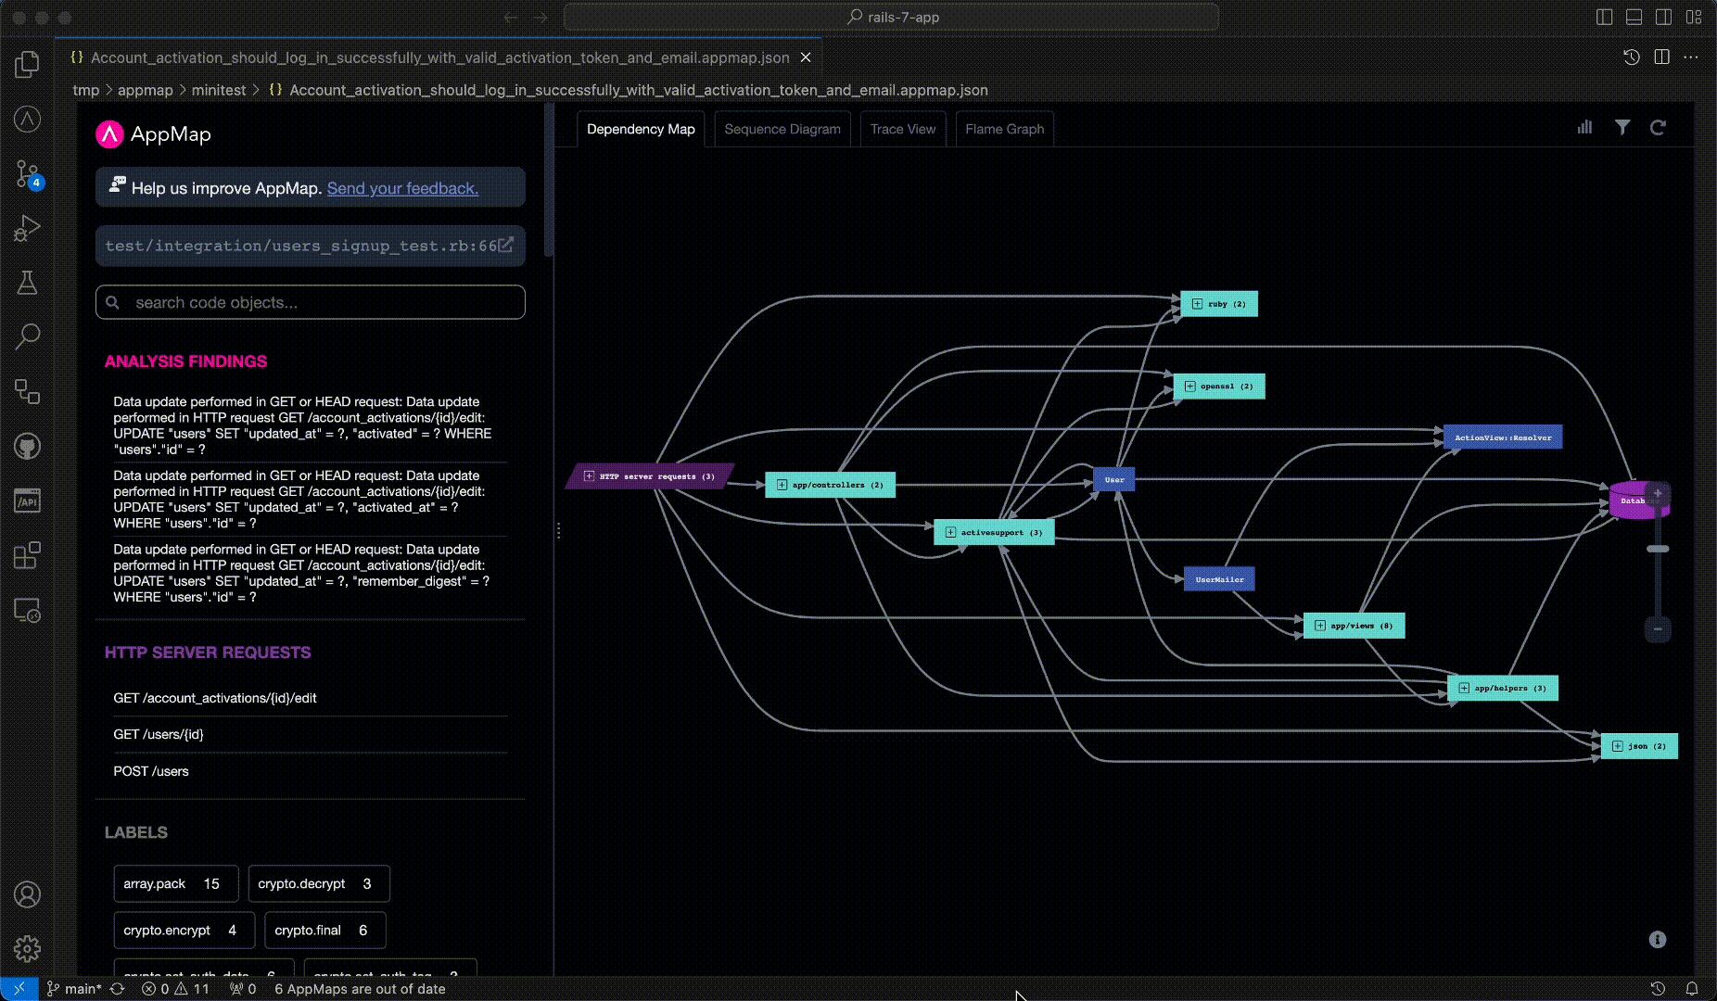Open the Accounts menu icon
Viewport: 1717px width, 1001px height.
(x=27, y=894)
